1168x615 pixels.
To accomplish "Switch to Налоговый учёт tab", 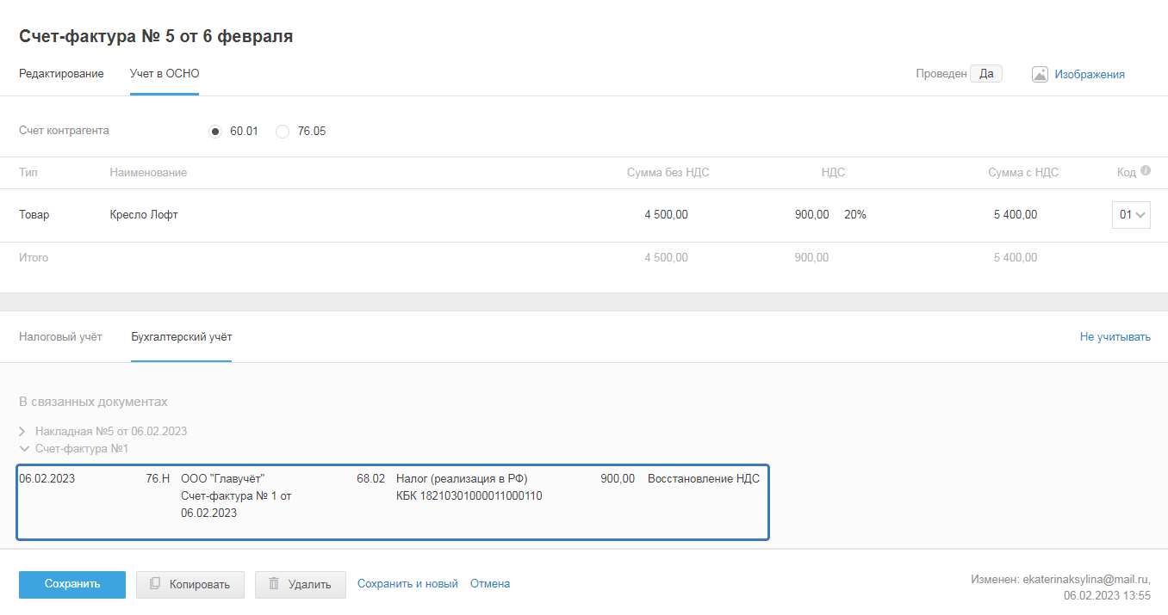I will point(60,337).
